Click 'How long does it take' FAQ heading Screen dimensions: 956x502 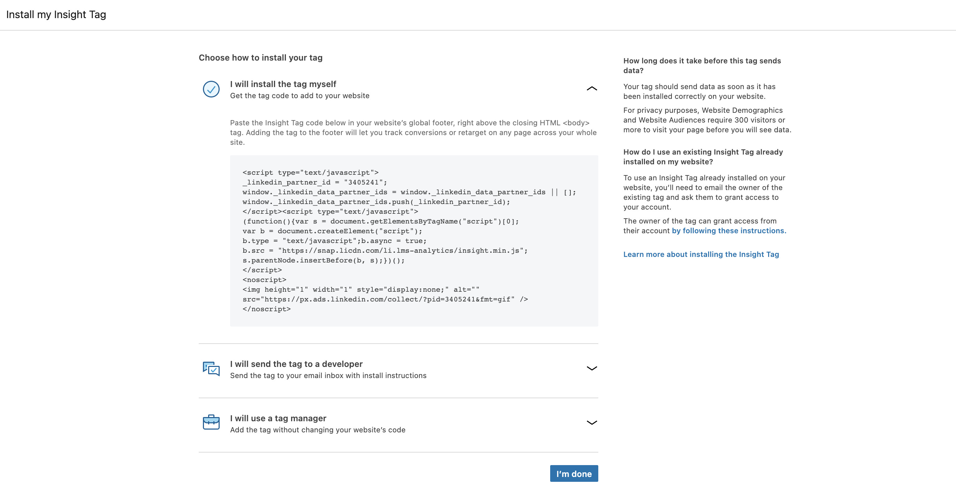coord(702,65)
